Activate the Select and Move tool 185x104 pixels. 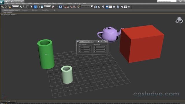35,7
